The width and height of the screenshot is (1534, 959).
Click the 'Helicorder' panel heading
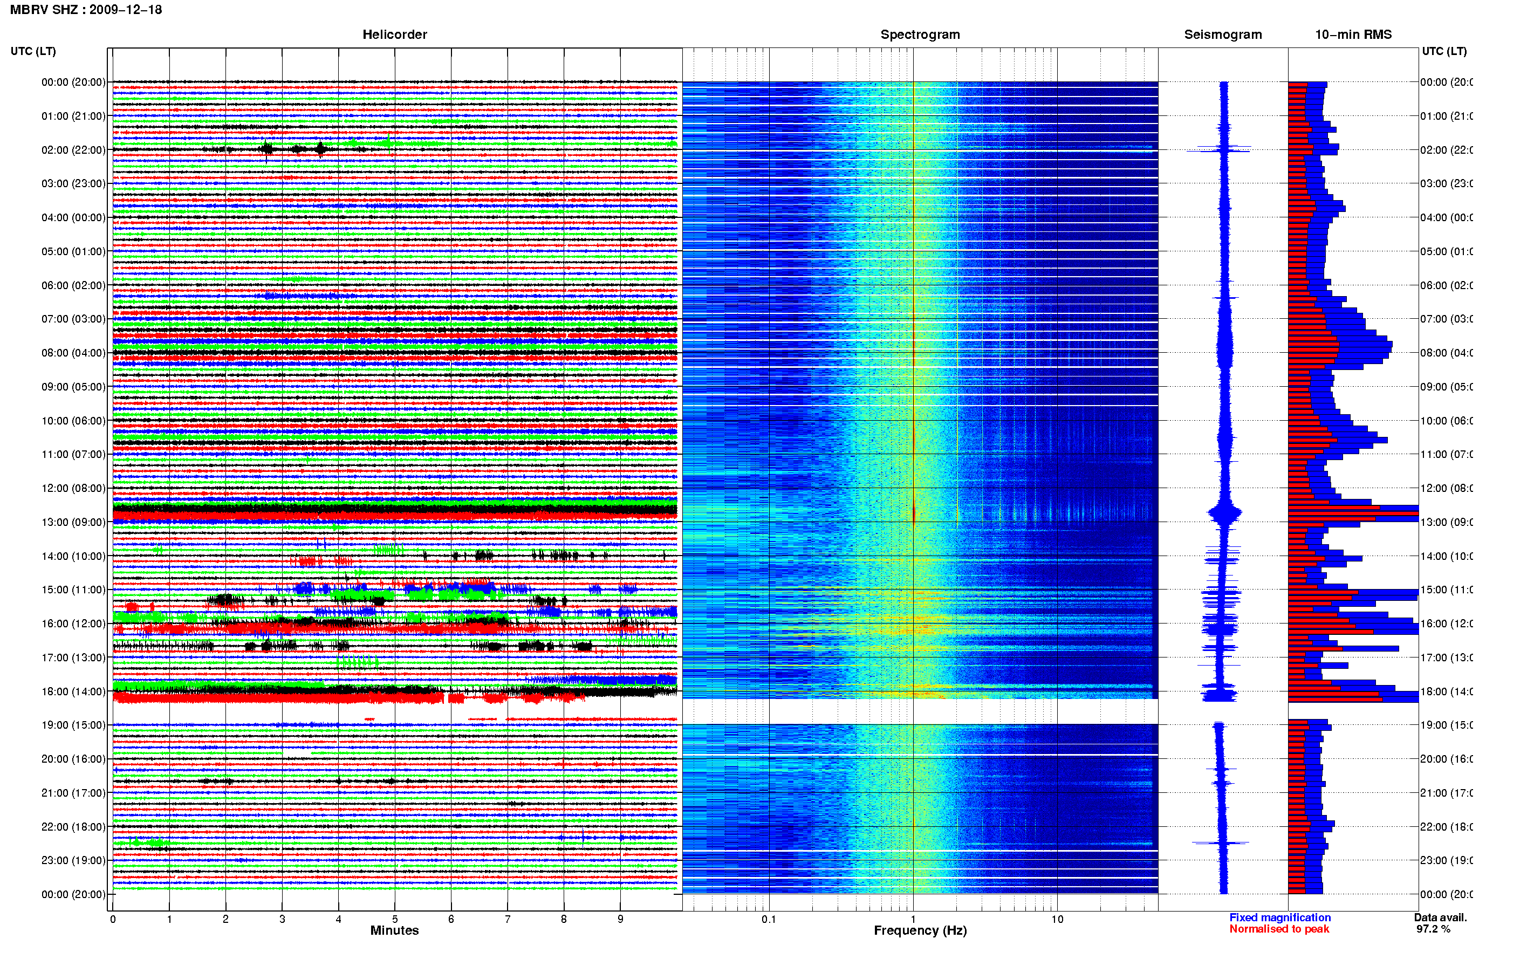point(394,35)
